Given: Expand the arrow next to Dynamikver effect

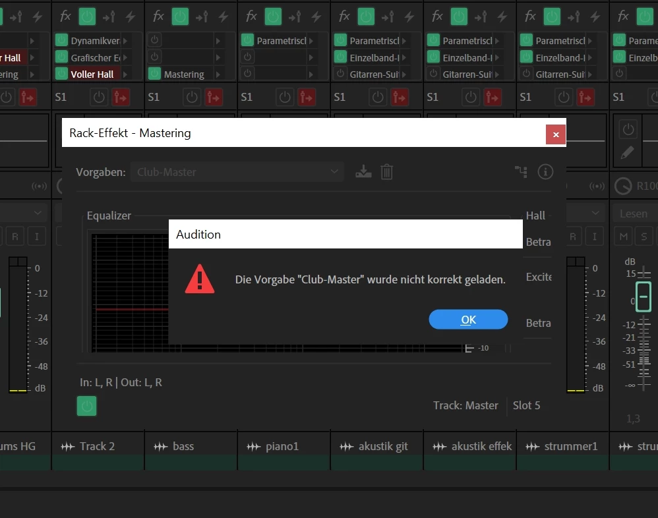Looking at the screenshot, I should (x=125, y=41).
